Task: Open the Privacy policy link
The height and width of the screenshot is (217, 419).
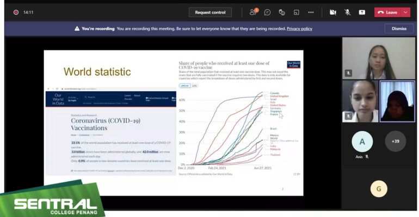Action: pos(299,29)
